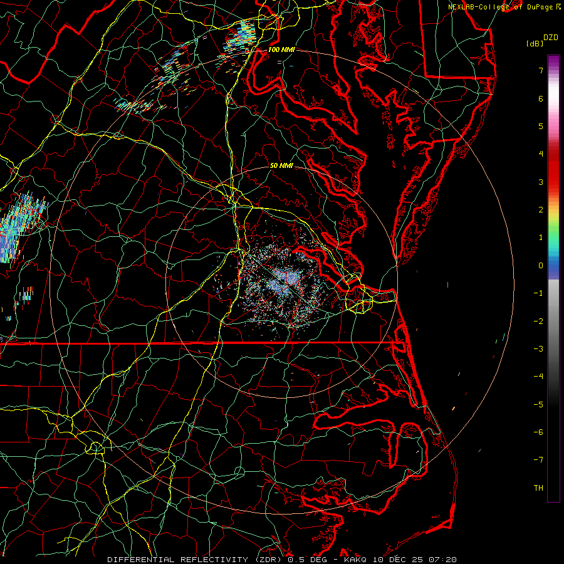
Task: Click the TH threshold label on the scale
Action: (x=538, y=488)
